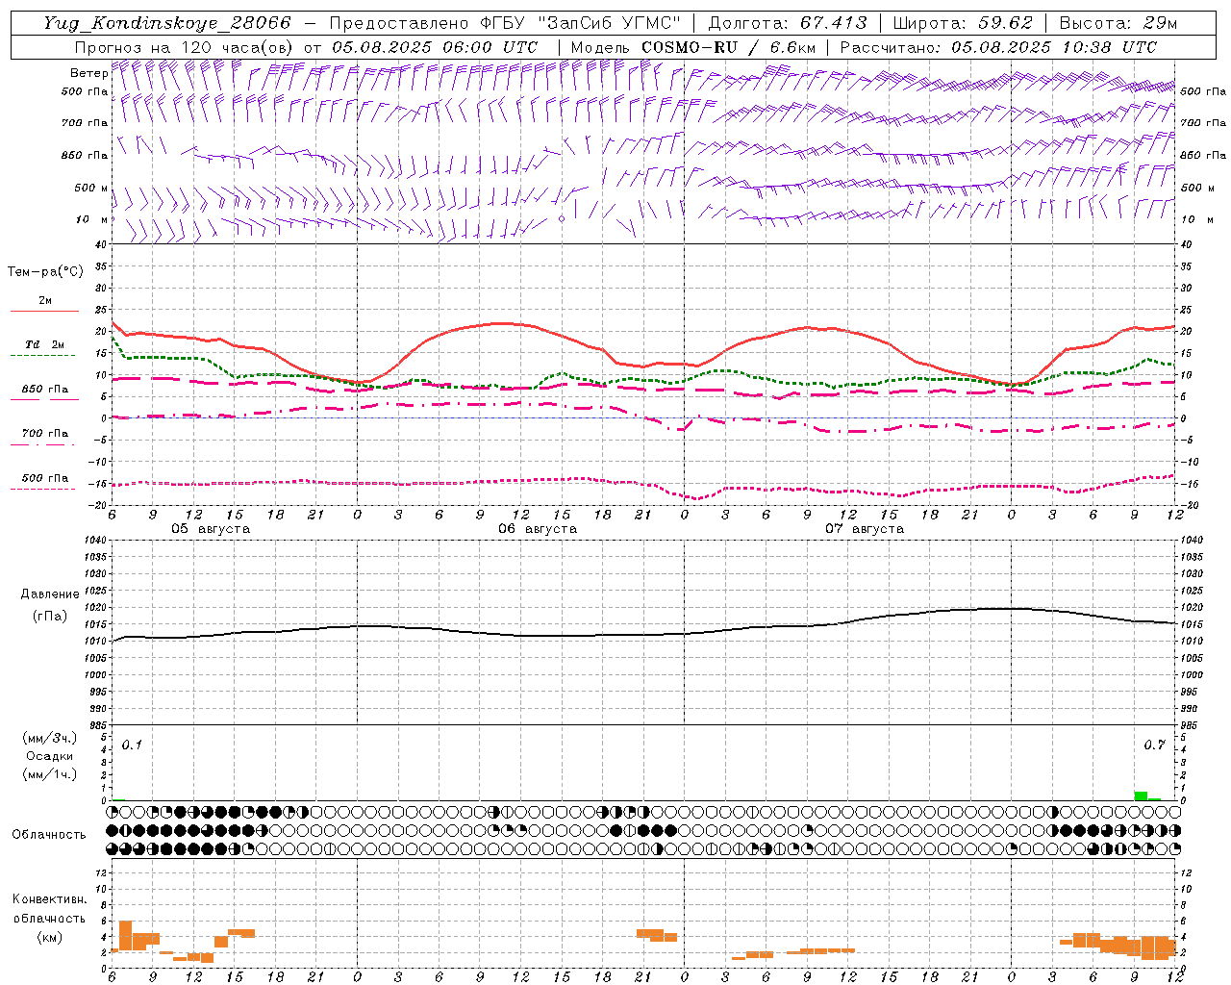Click the model name COSMO-RU / 6.6км
The width and height of the screenshot is (1231, 985).
click(729, 47)
